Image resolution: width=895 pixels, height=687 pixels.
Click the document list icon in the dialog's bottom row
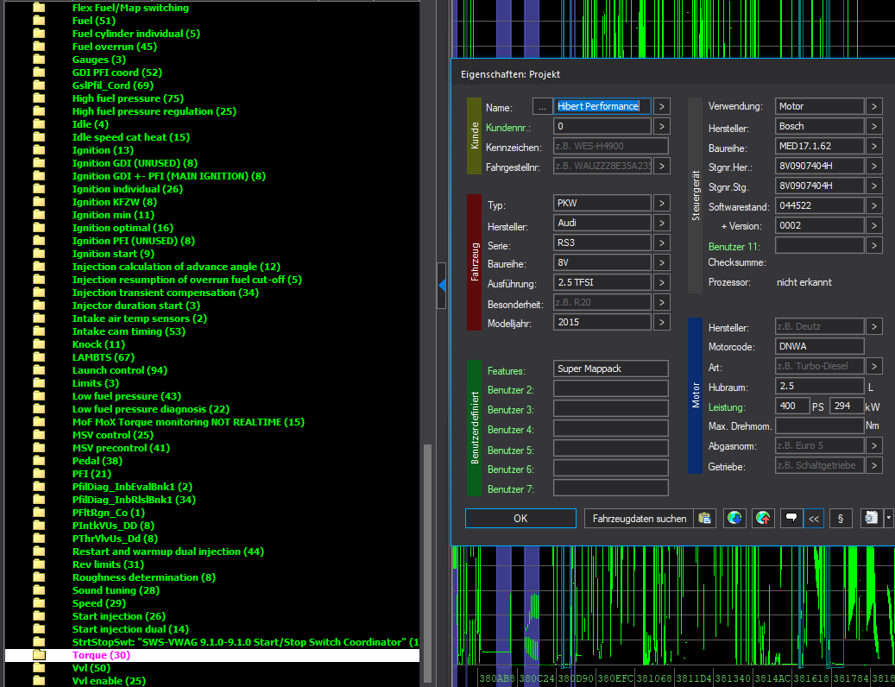[x=871, y=518]
